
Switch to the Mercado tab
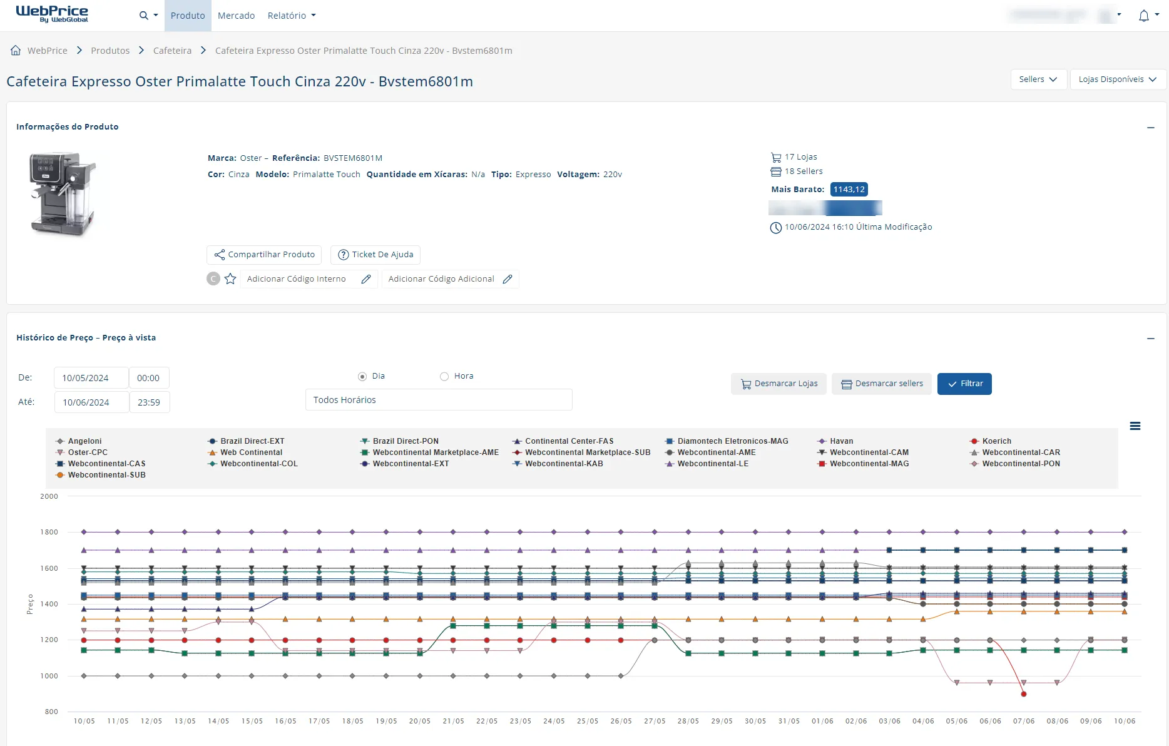click(236, 16)
